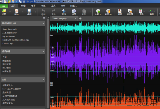Open the dropdown arrow next to 保存
This screenshot has width=160, height=109.
[x=35, y=12]
